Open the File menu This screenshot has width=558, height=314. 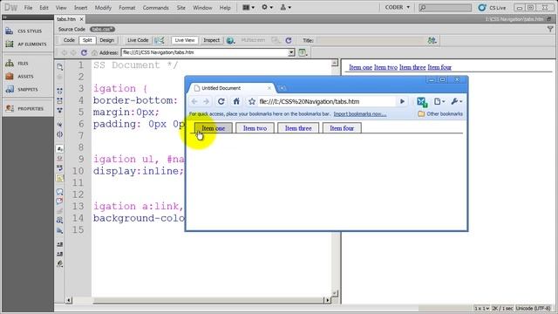[x=28, y=8]
